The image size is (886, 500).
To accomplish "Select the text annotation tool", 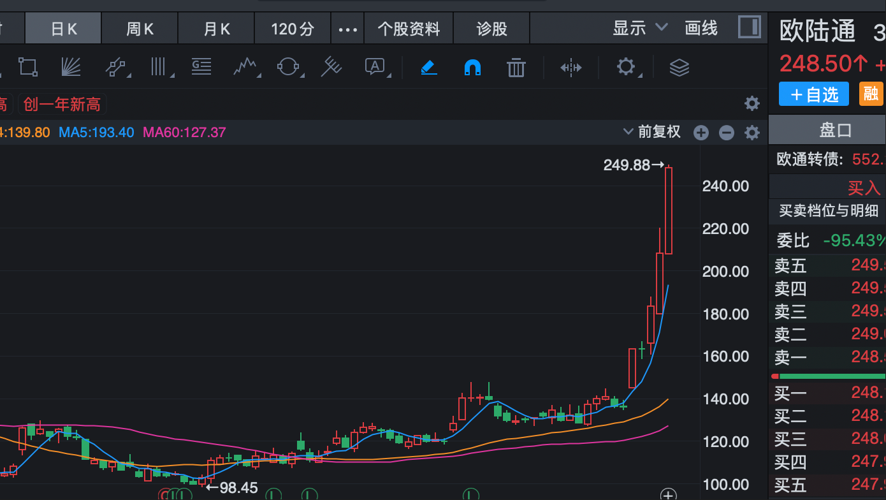I will pyautogui.click(x=375, y=66).
